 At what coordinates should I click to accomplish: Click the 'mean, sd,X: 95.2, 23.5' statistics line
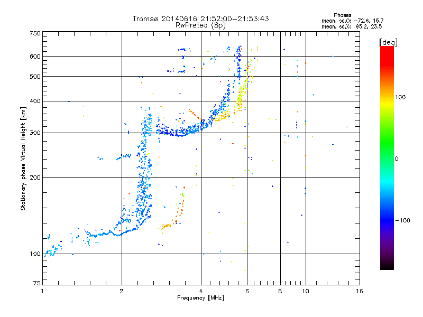coord(352,26)
